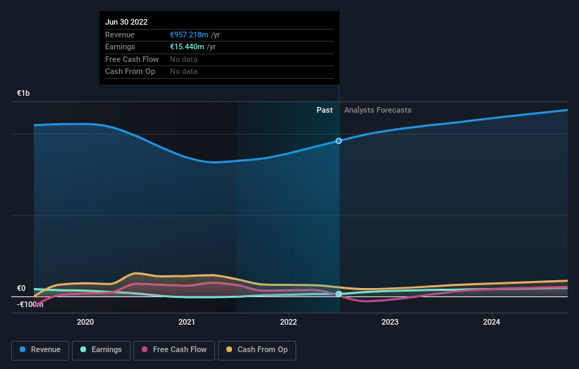Screen dimensions: 579x369
Task: Click the 'Free Cash Flow' row label in tooltip
Action: click(x=132, y=59)
